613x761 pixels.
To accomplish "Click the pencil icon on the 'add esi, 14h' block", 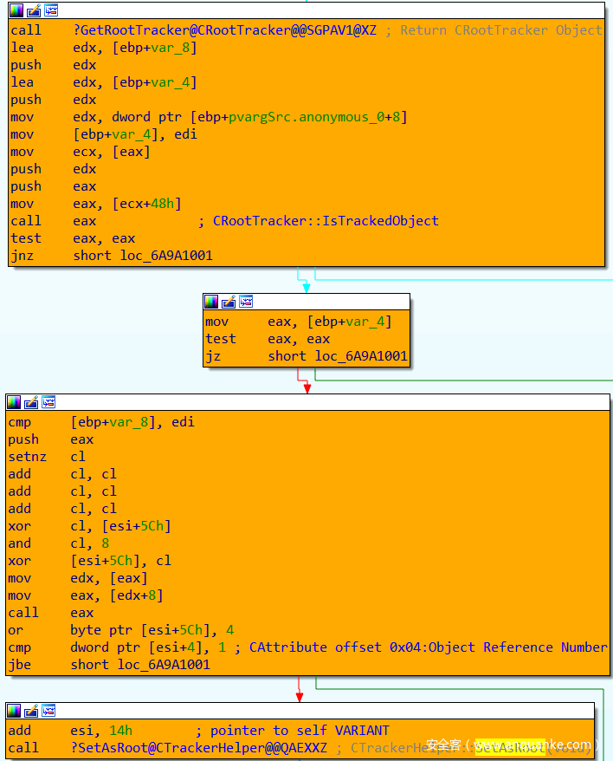I will point(32,711).
